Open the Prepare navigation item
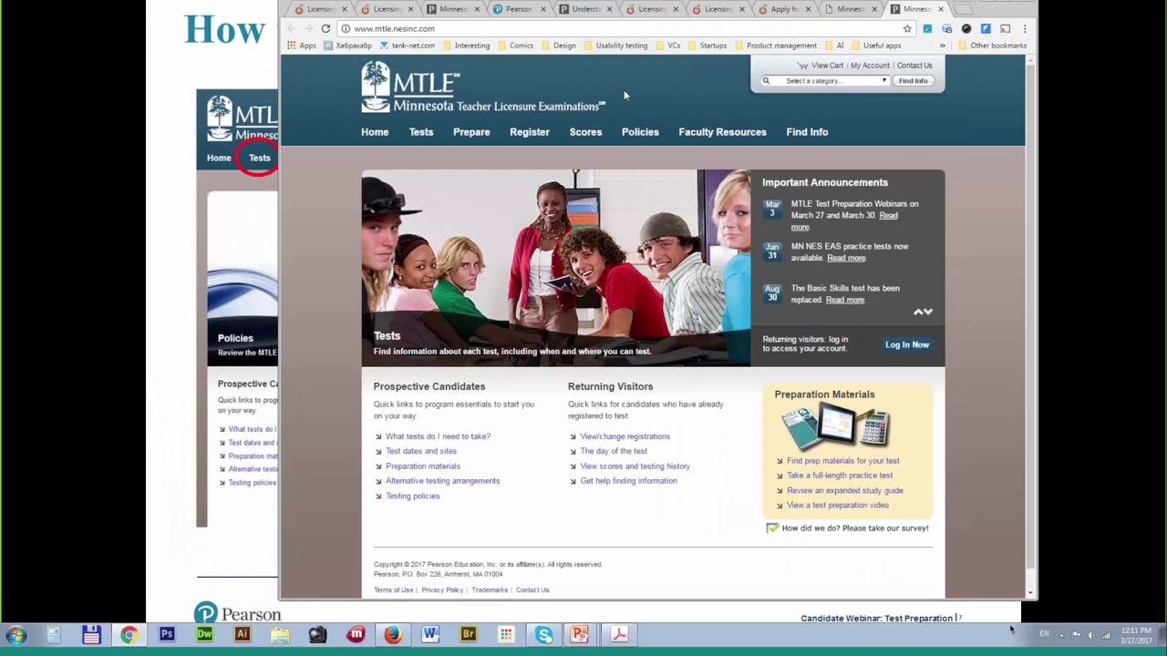1167x656 pixels. pyautogui.click(x=471, y=132)
